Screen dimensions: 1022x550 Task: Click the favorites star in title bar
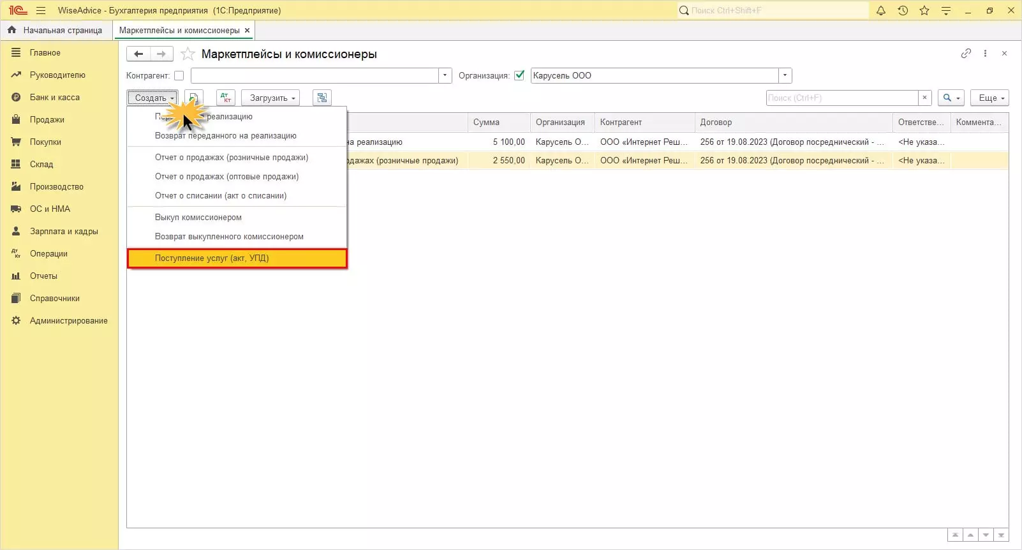tap(924, 10)
